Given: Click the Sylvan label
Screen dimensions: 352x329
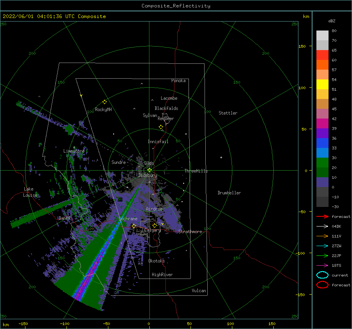Looking at the screenshot, I should click(x=150, y=115).
